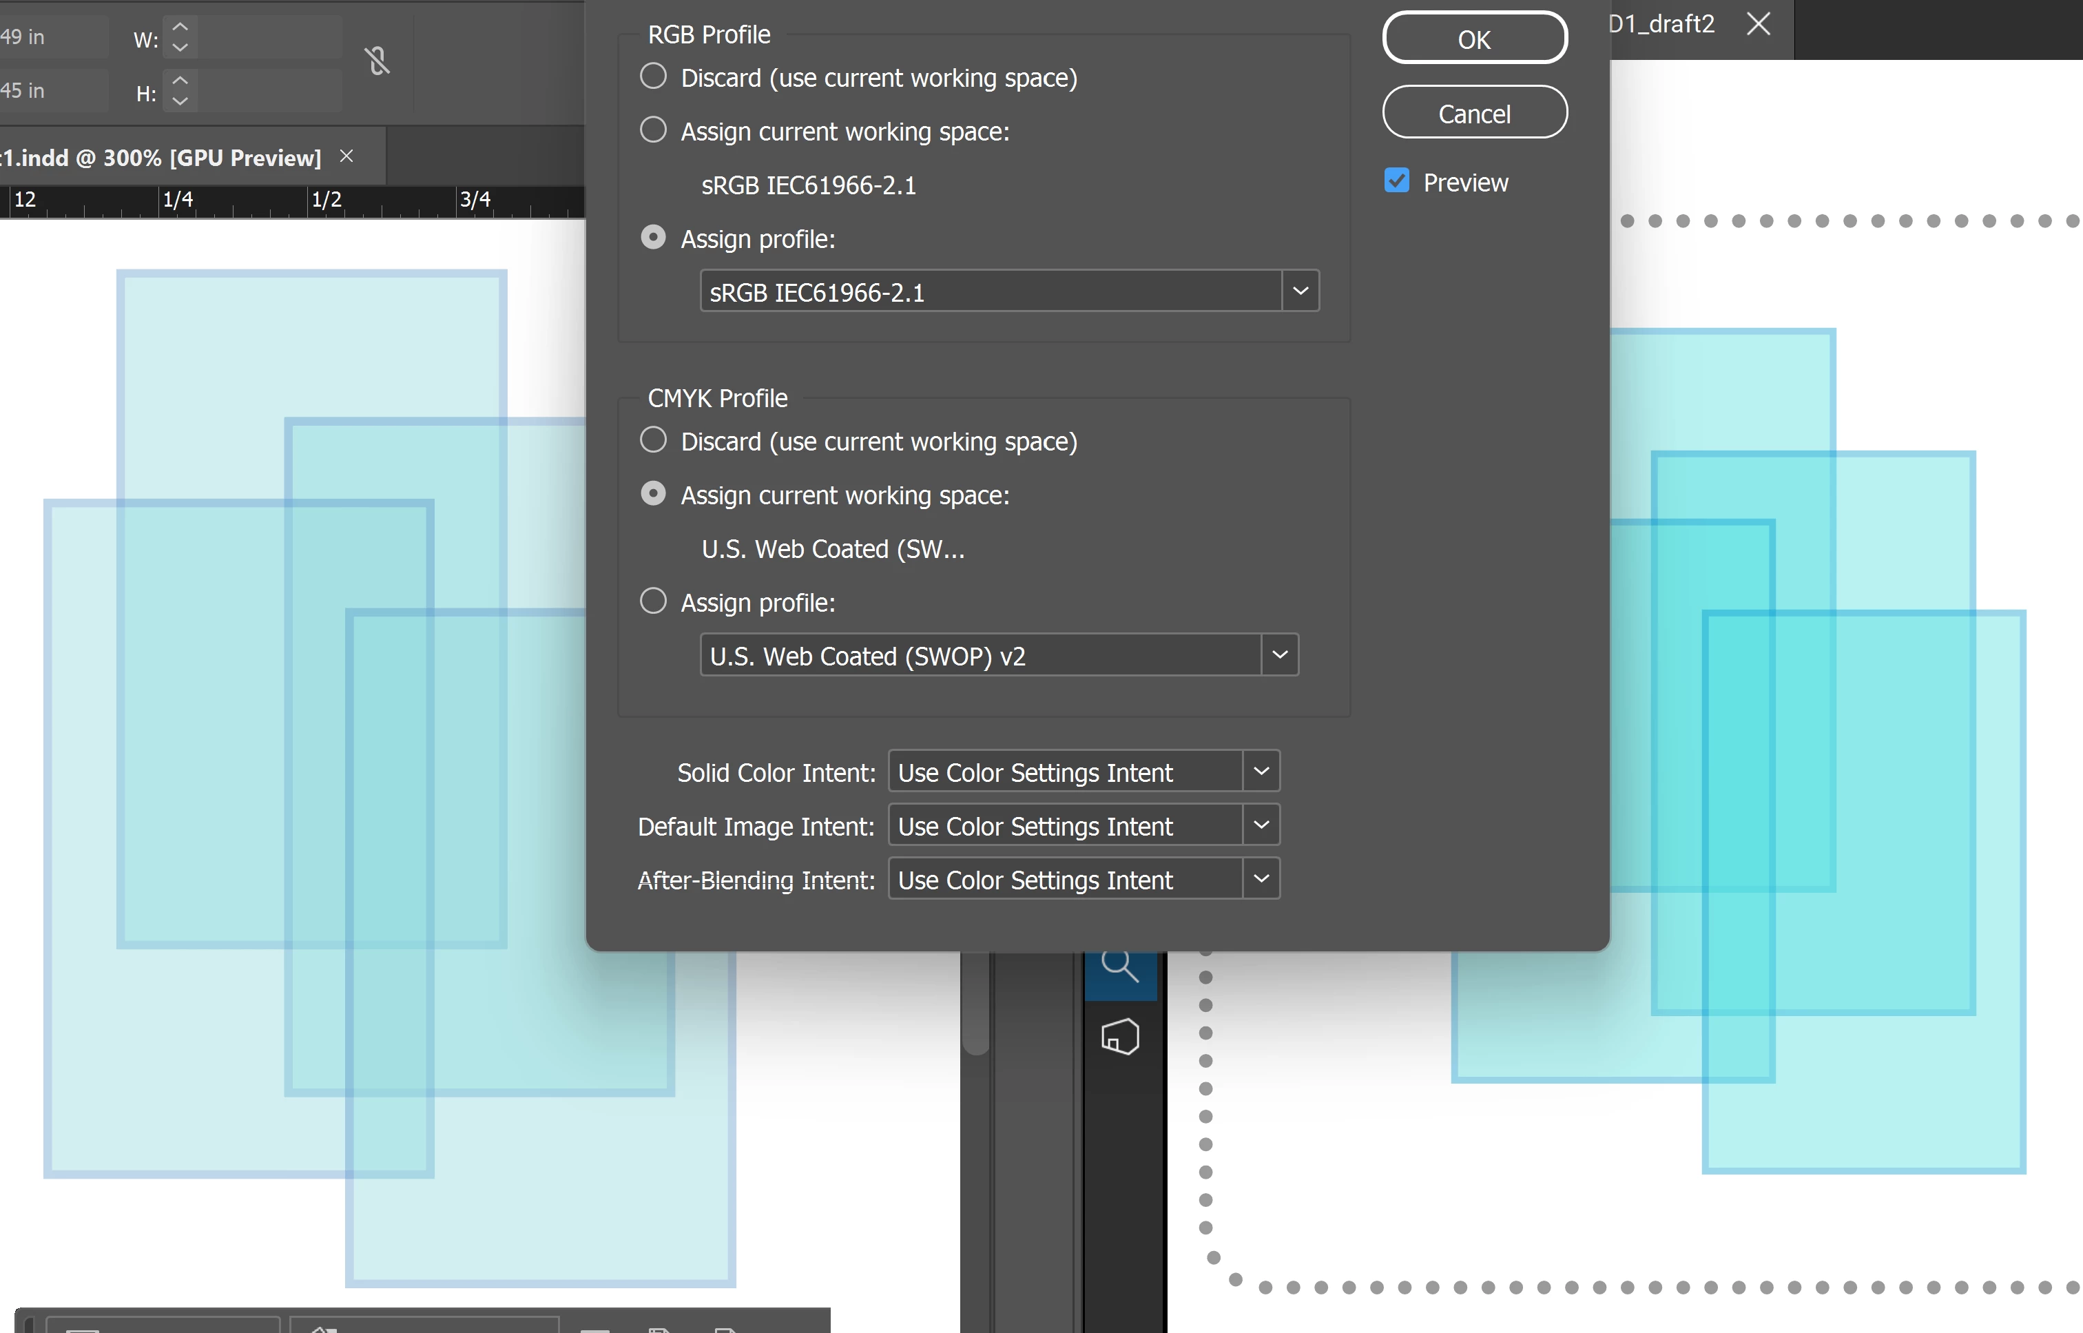Expand the Solid Color Intent dropdown

pos(1261,772)
